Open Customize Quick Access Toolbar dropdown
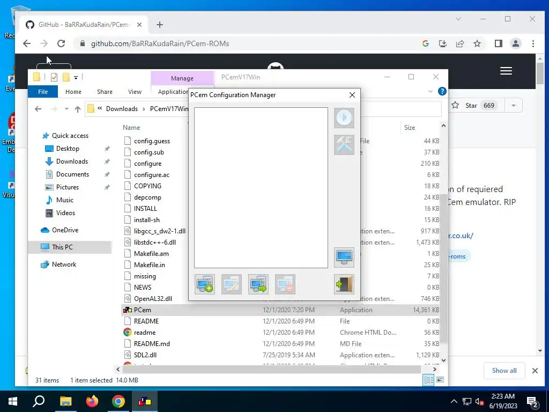The height and width of the screenshot is (412, 549). coord(76,77)
